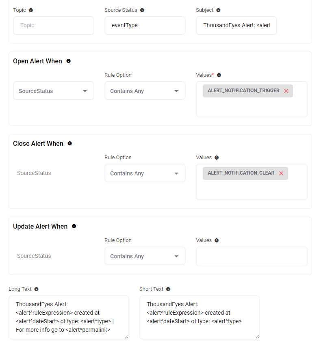Click the info icon beside Open Alert When
Screen dimensions: 319x348
[x=68, y=61]
